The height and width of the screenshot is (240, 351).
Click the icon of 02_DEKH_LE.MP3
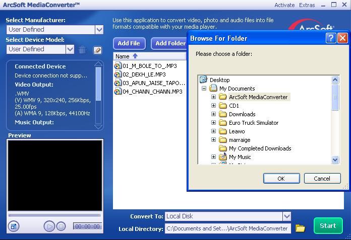point(118,74)
